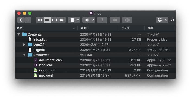Click the document.icns file icon
The width and height of the screenshot is (191, 99).
36,60
